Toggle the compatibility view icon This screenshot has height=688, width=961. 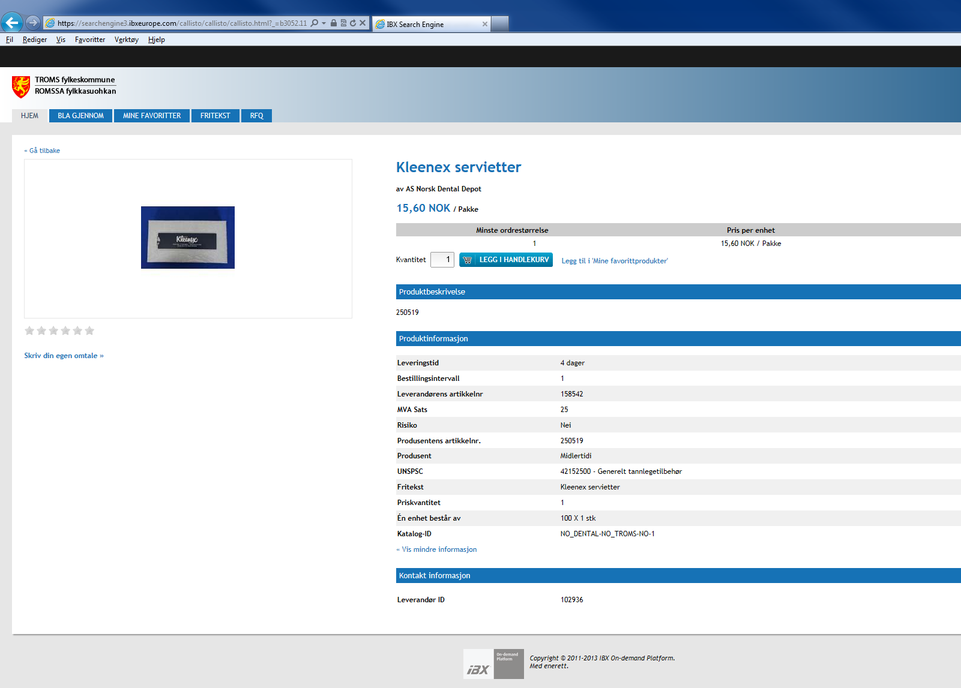click(x=343, y=23)
